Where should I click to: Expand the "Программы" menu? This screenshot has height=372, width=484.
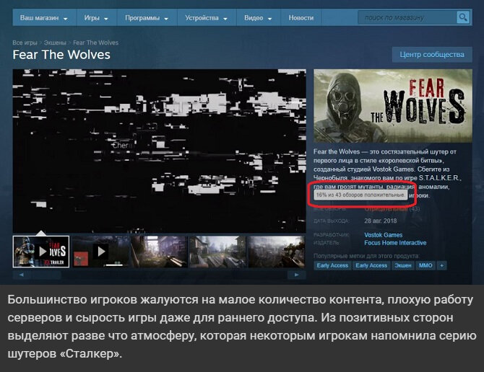pyautogui.click(x=147, y=18)
